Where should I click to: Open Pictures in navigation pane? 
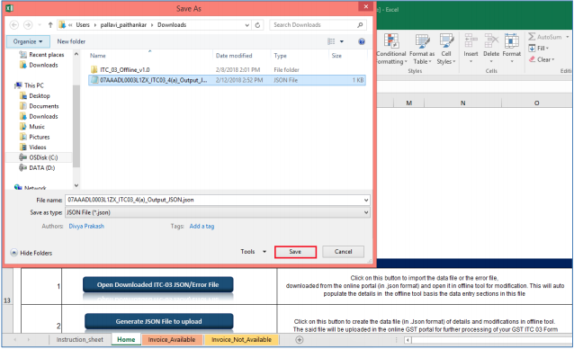[35, 137]
